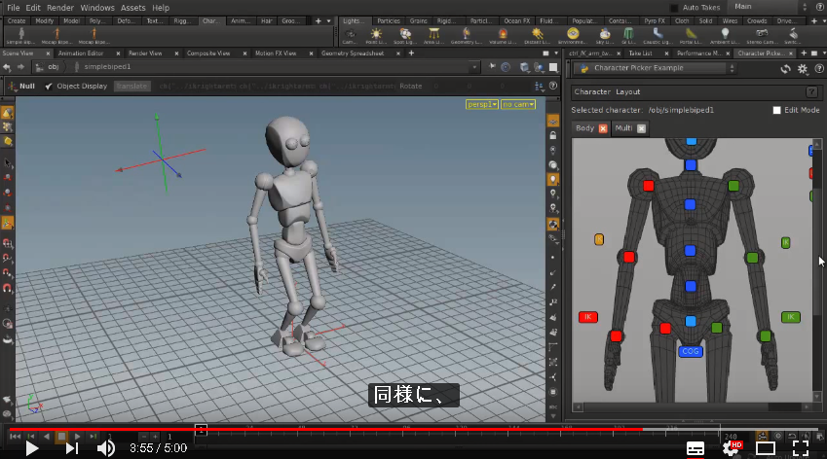Switch YouTube player to theater mode

coord(766,448)
